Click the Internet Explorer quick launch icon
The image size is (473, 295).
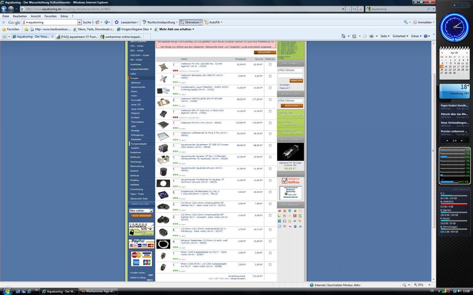[30, 291]
